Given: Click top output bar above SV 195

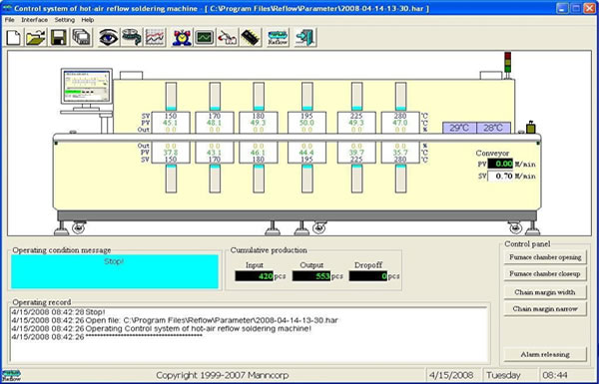Looking at the screenshot, I should pos(307,96).
